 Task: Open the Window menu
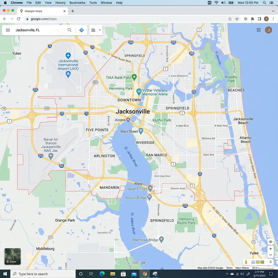[106, 3]
